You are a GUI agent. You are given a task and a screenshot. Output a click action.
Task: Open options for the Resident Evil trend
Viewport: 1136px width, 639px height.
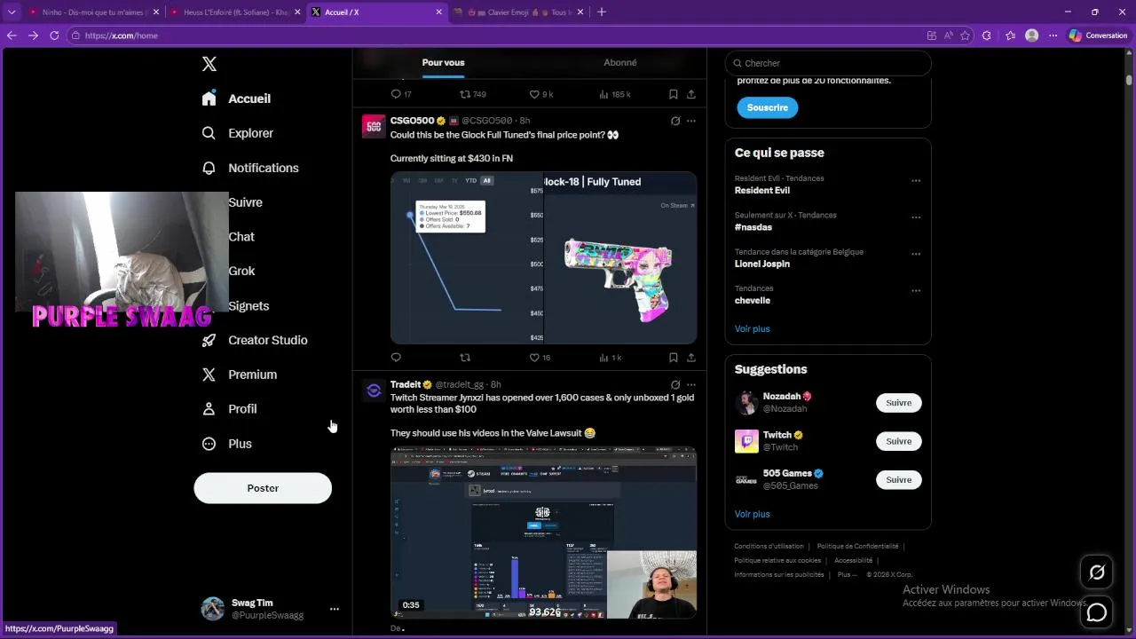916,180
